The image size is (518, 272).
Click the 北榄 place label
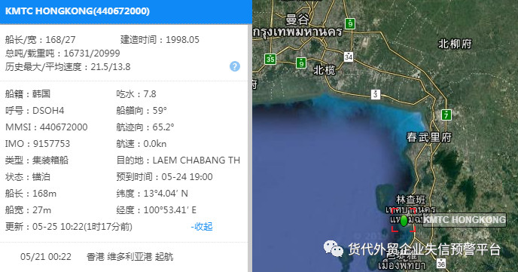[324, 70]
